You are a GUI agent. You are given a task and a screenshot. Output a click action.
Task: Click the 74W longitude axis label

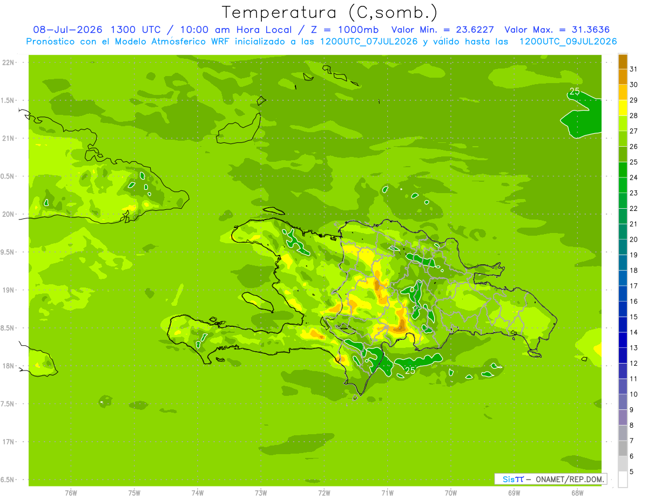[198, 492]
